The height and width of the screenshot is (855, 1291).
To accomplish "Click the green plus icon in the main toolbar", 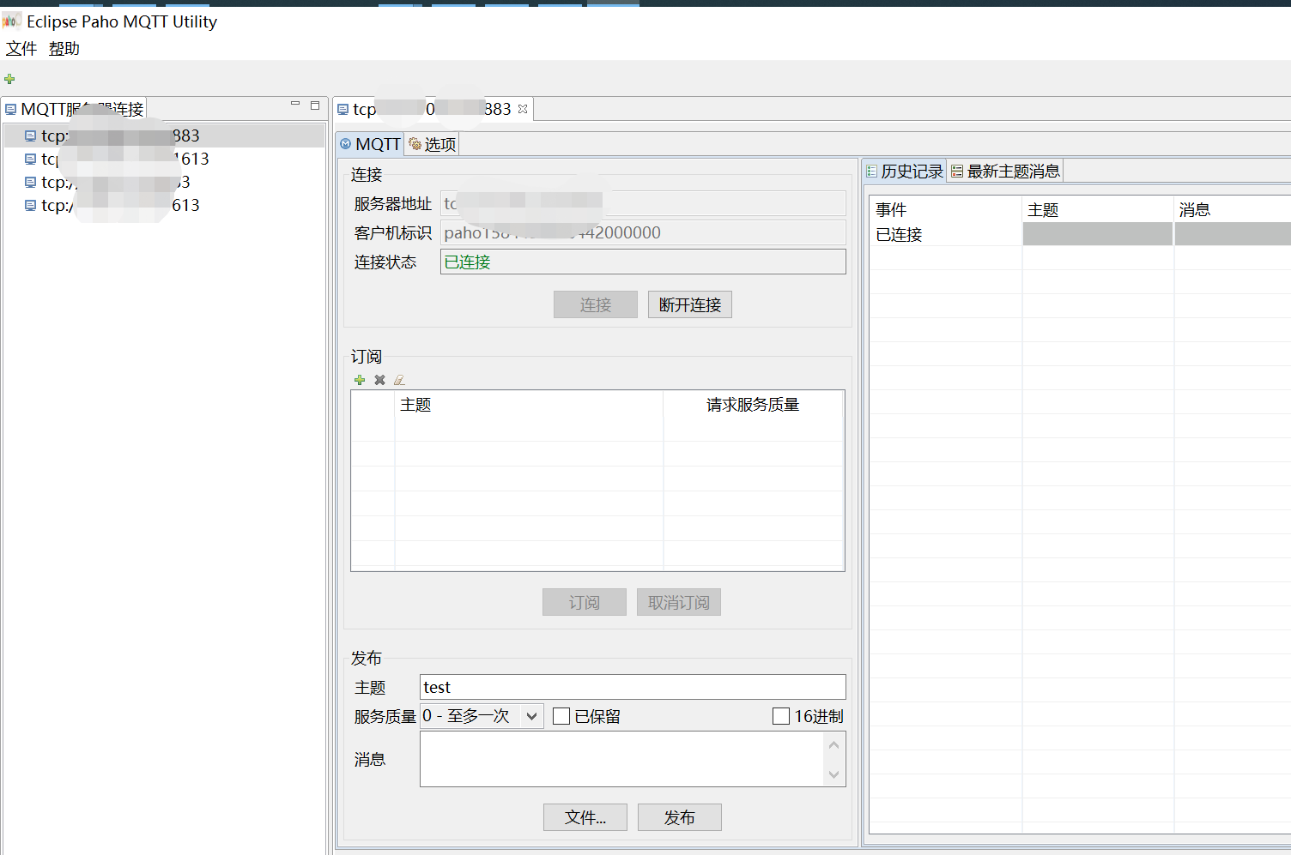I will tap(9, 79).
